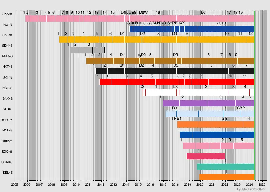This screenshot has height=192, width=270.
Task: Select the AKB48 row label
Action: pos(7,14)
